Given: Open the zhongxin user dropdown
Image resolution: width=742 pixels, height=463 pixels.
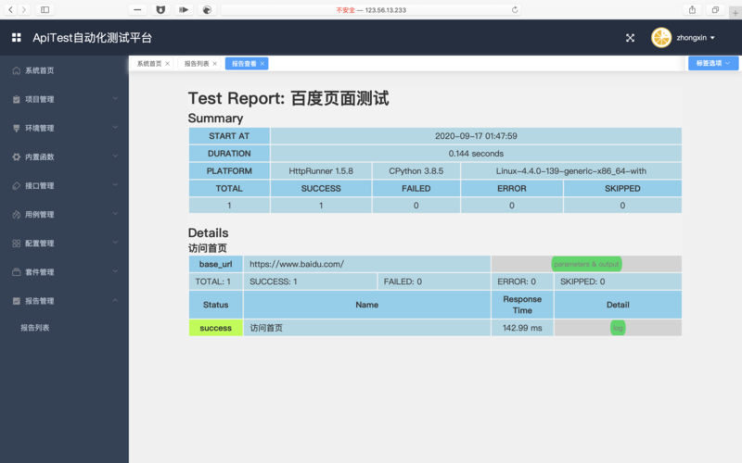Looking at the screenshot, I should tap(695, 38).
